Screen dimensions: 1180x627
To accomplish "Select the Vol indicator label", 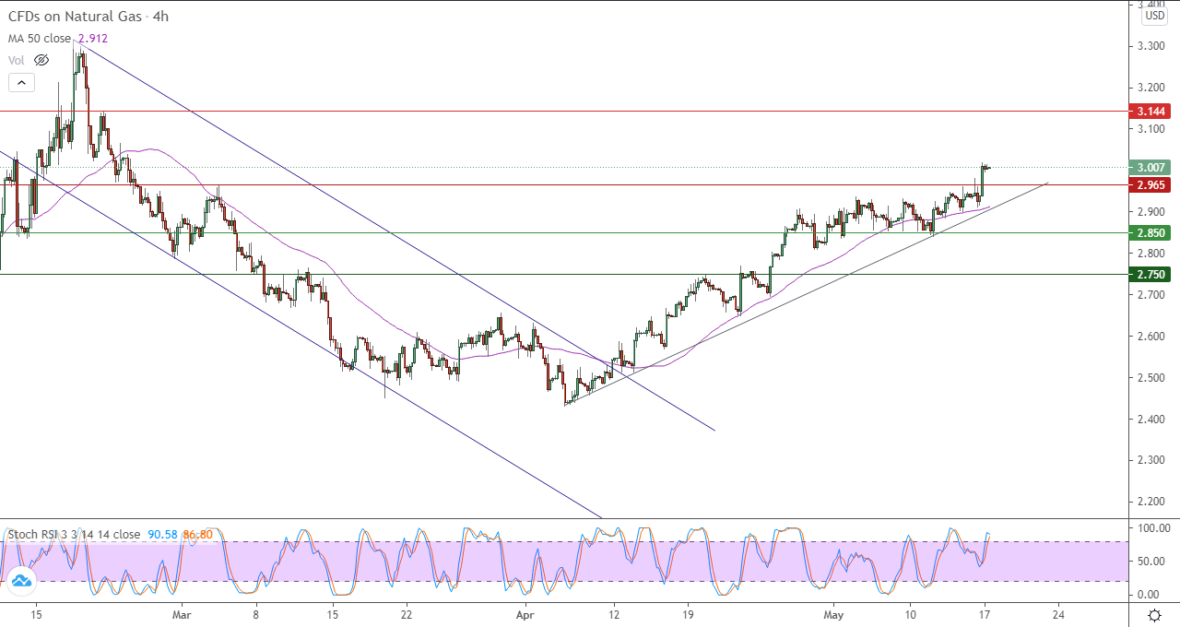I will click(x=16, y=60).
